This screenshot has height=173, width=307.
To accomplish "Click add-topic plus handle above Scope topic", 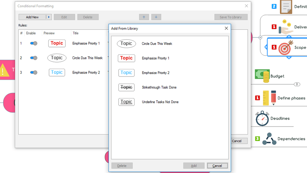I will (x=289, y=37).
